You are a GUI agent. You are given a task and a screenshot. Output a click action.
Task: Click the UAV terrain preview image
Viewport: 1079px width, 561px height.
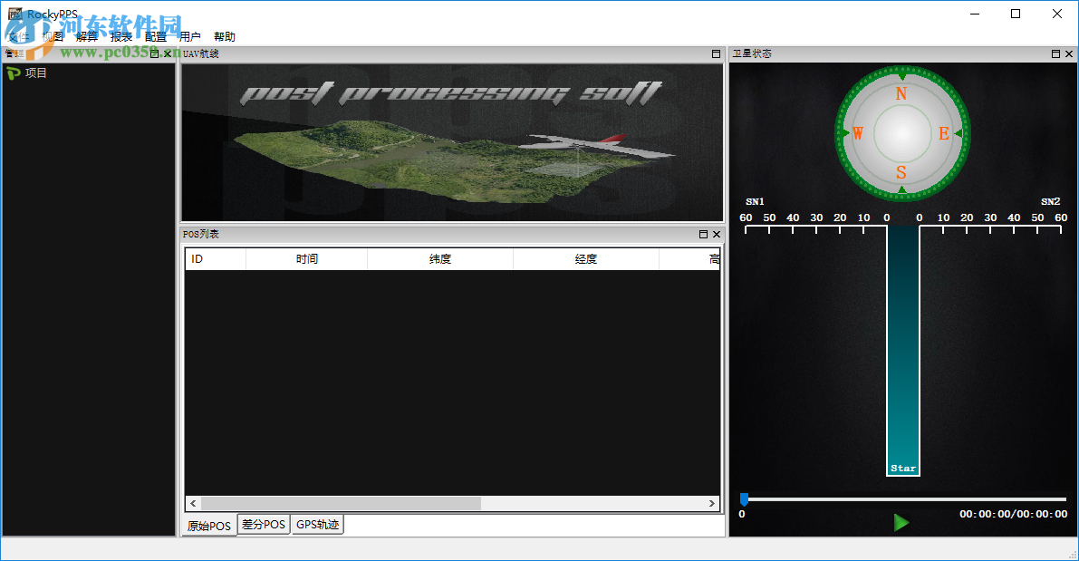(452, 142)
